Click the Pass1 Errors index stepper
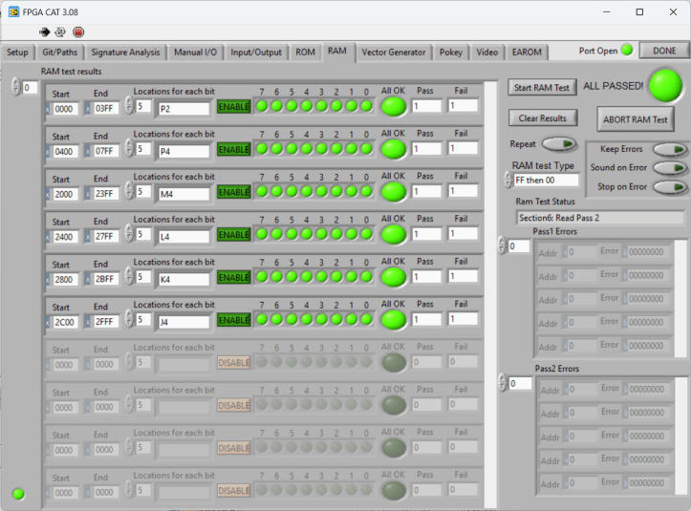The height and width of the screenshot is (511, 691). [x=502, y=246]
